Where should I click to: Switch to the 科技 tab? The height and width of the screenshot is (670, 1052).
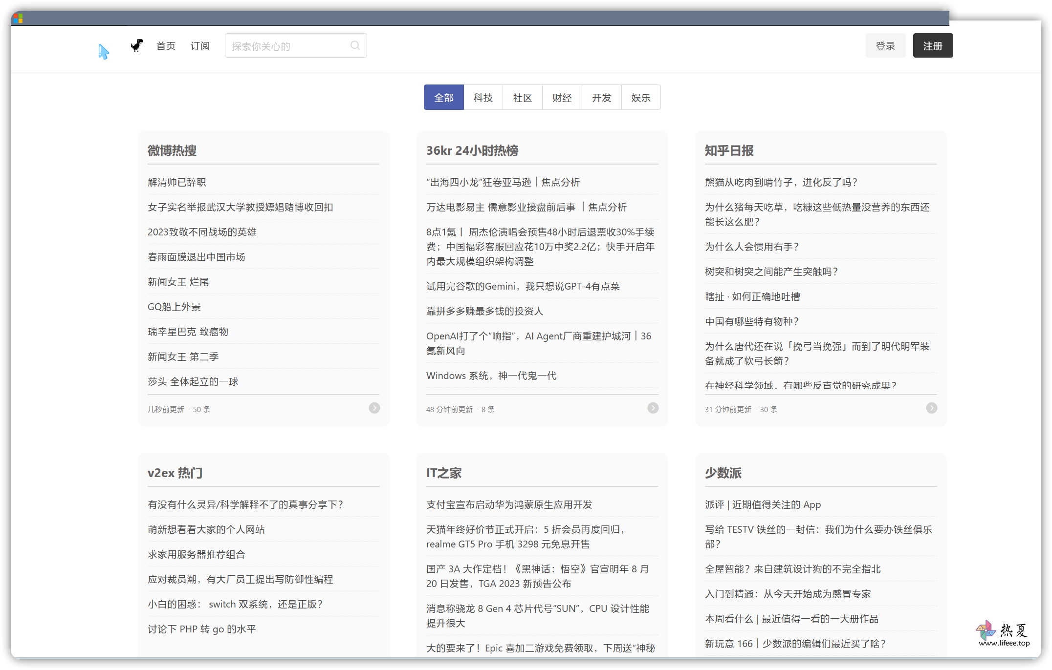coord(483,98)
